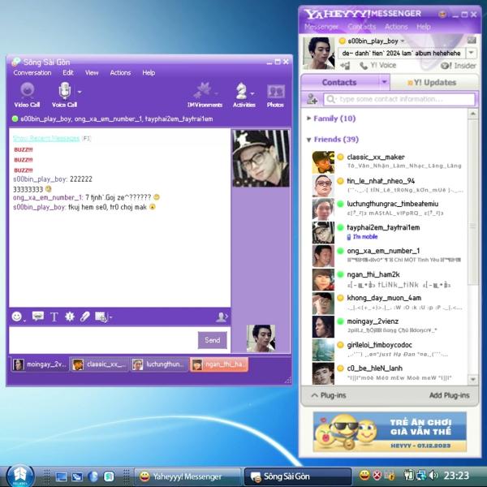Click the add contact icon

click(x=312, y=99)
